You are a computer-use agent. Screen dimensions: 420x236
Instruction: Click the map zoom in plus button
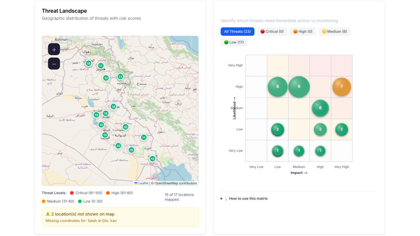(54, 50)
